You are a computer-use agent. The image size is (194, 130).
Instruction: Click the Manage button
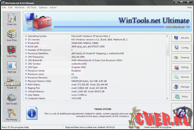tap(182, 87)
